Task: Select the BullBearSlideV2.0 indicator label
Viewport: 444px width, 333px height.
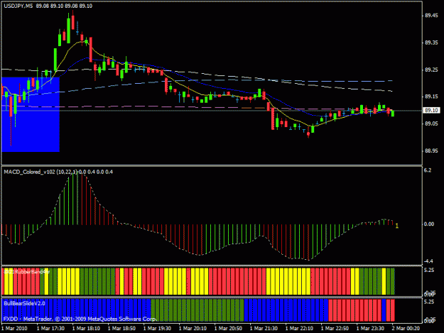Action: (x=24, y=304)
